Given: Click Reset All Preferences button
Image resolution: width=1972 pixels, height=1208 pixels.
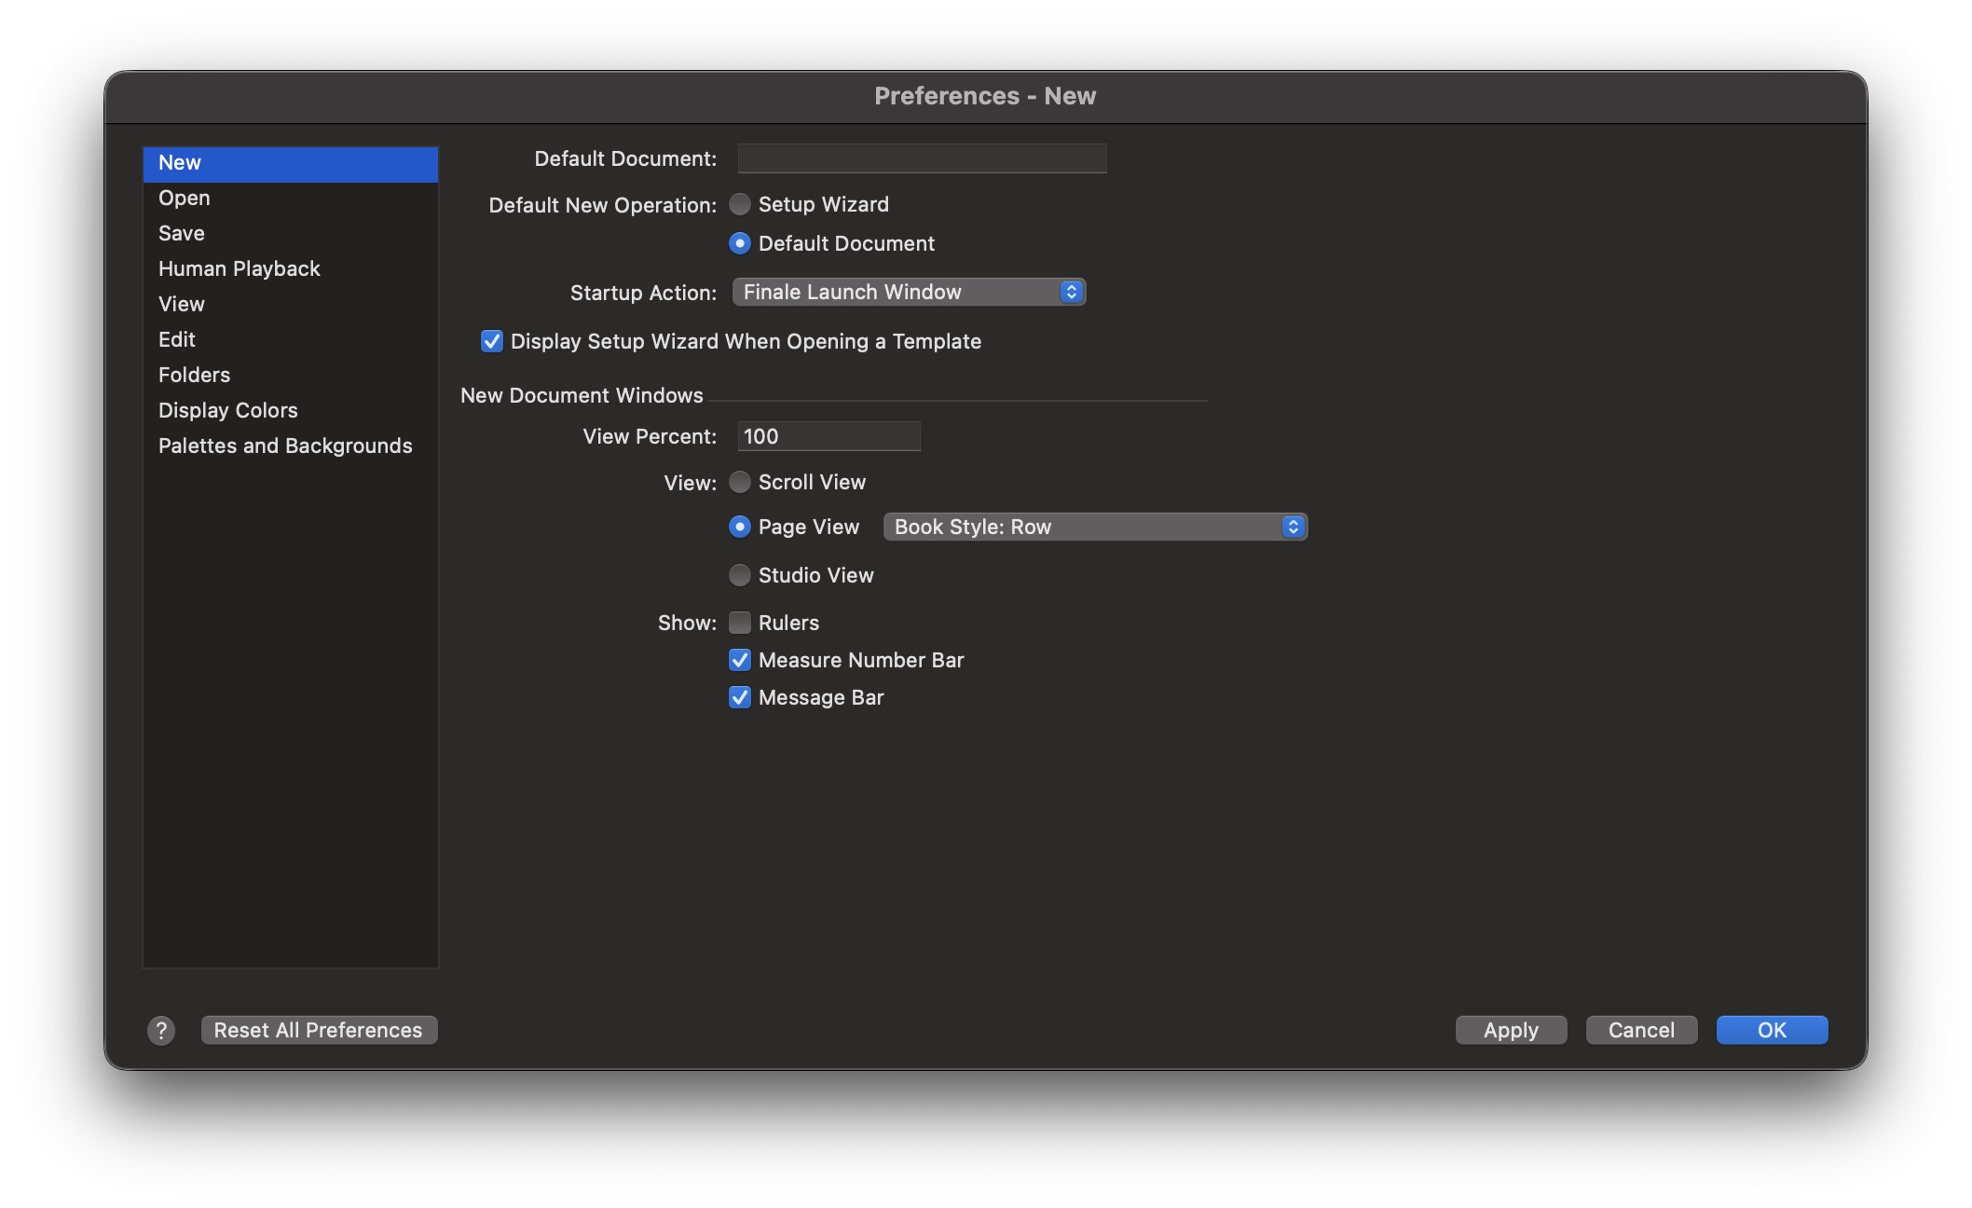Looking at the screenshot, I should tap(319, 1030).
